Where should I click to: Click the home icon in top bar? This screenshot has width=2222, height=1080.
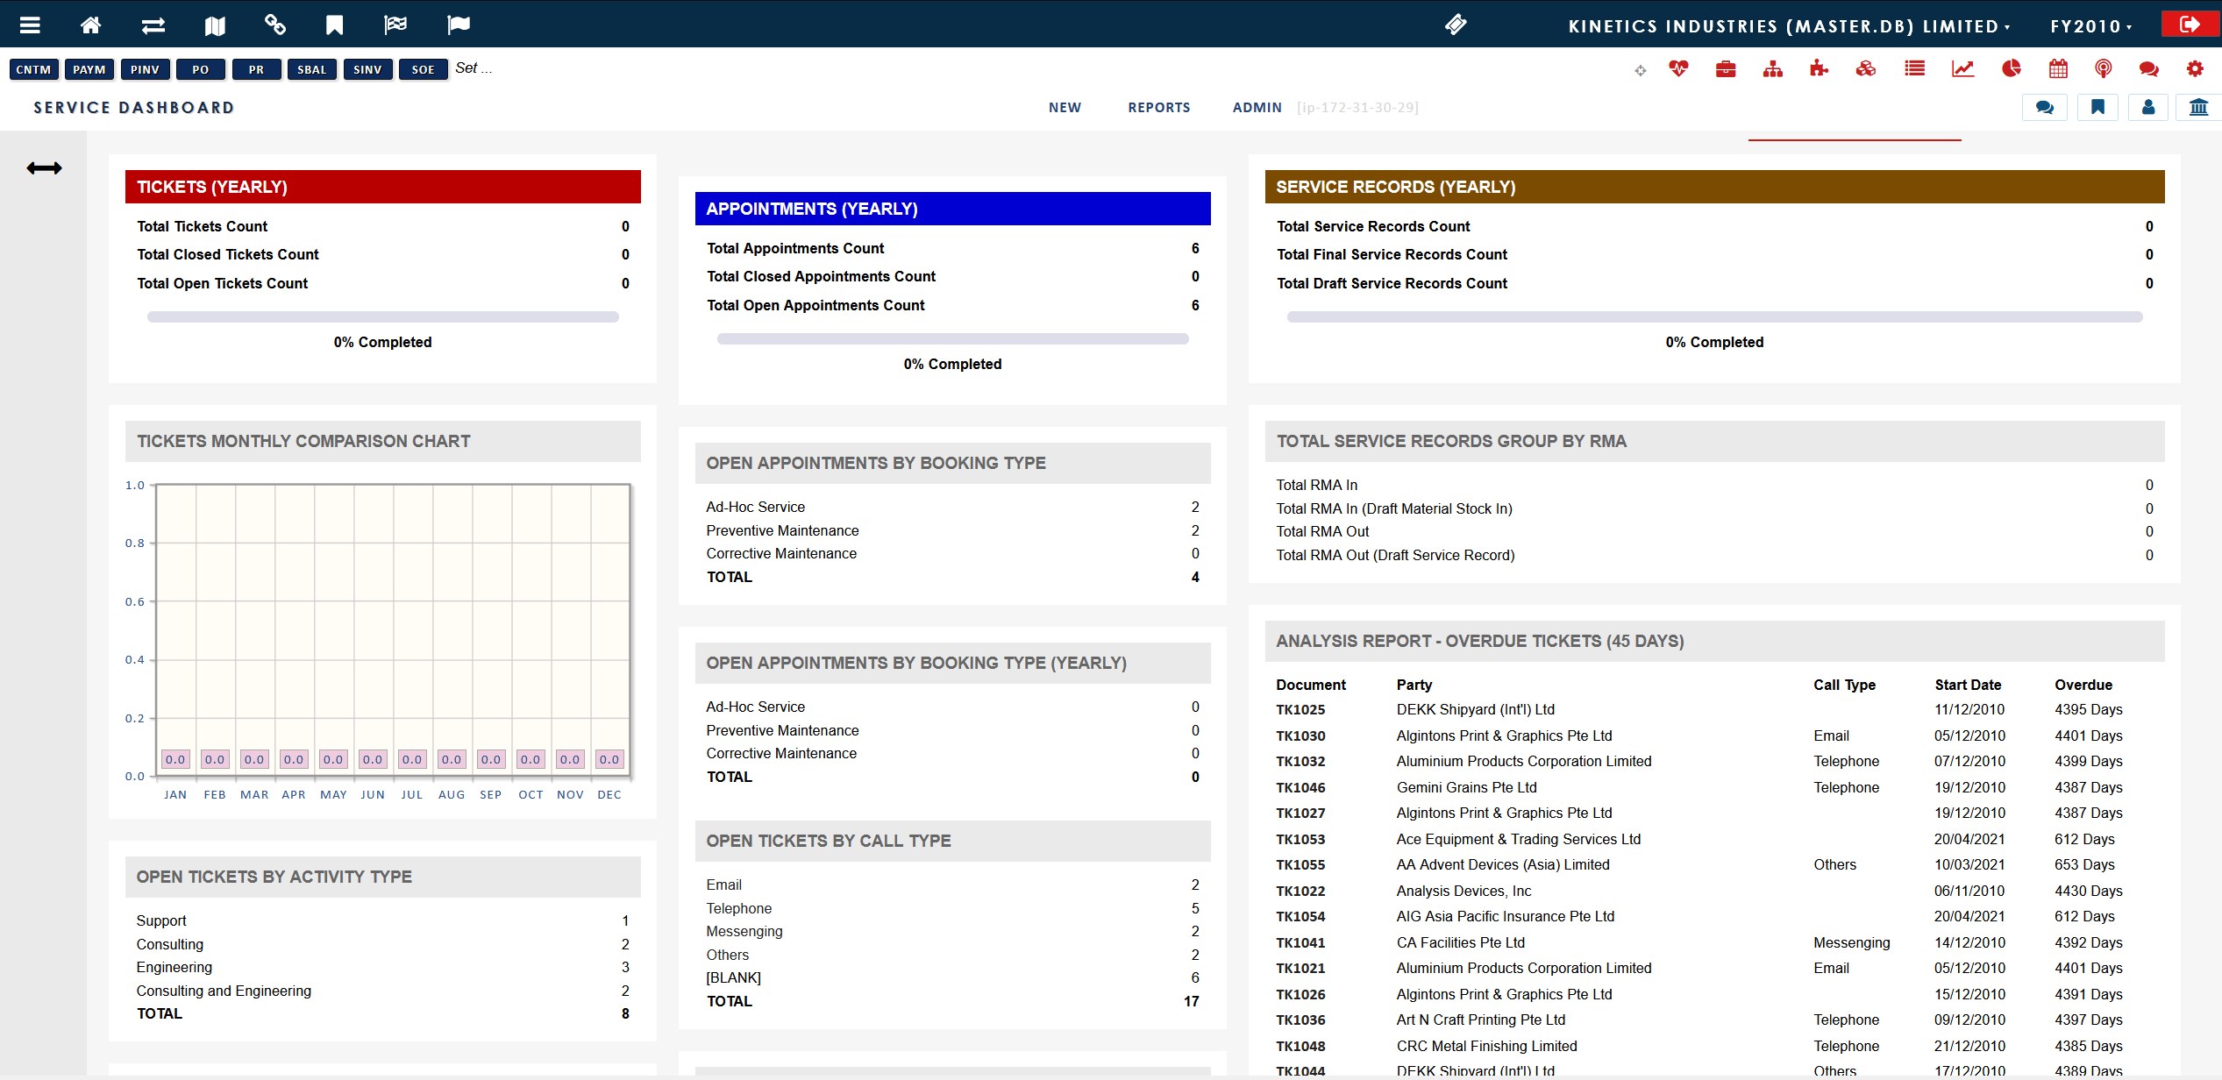tap(90, 25)
